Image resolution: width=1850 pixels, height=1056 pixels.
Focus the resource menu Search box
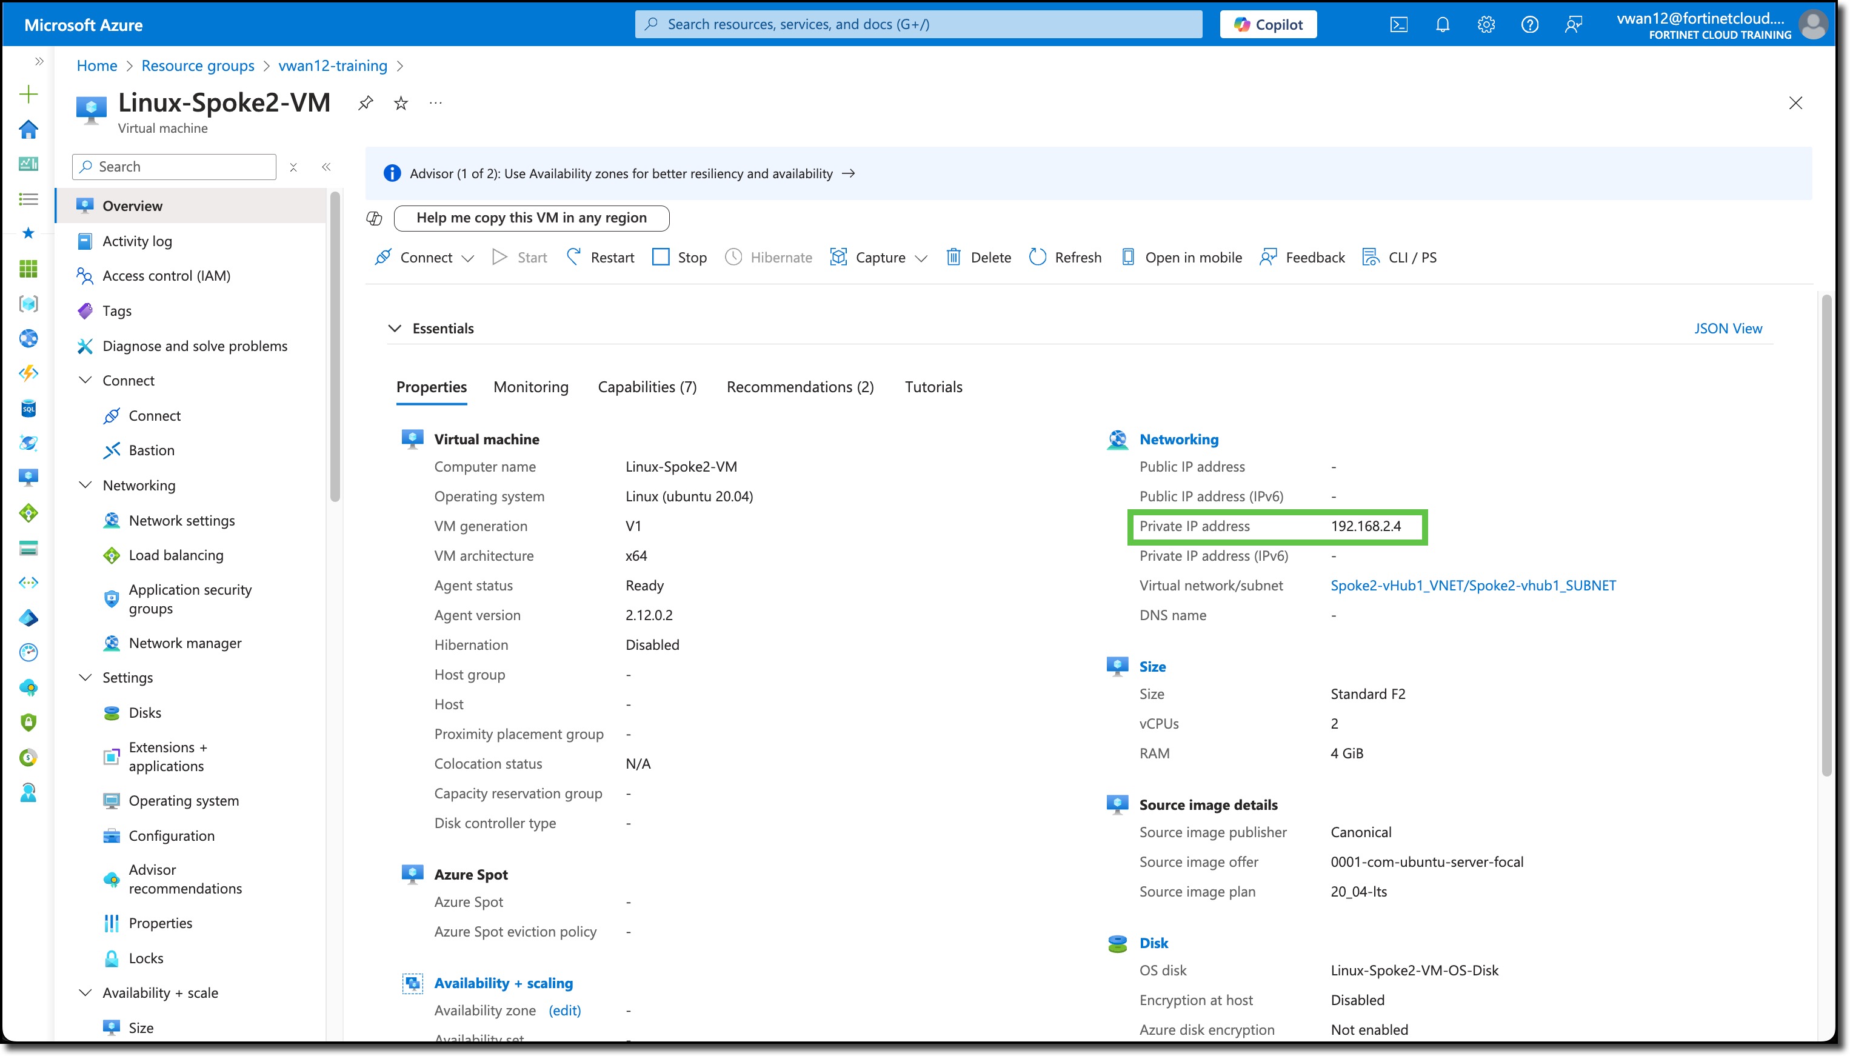[174, 167]
